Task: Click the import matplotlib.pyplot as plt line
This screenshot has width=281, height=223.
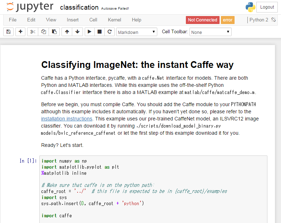Action: pyautogui.click(x=80, y=167)
